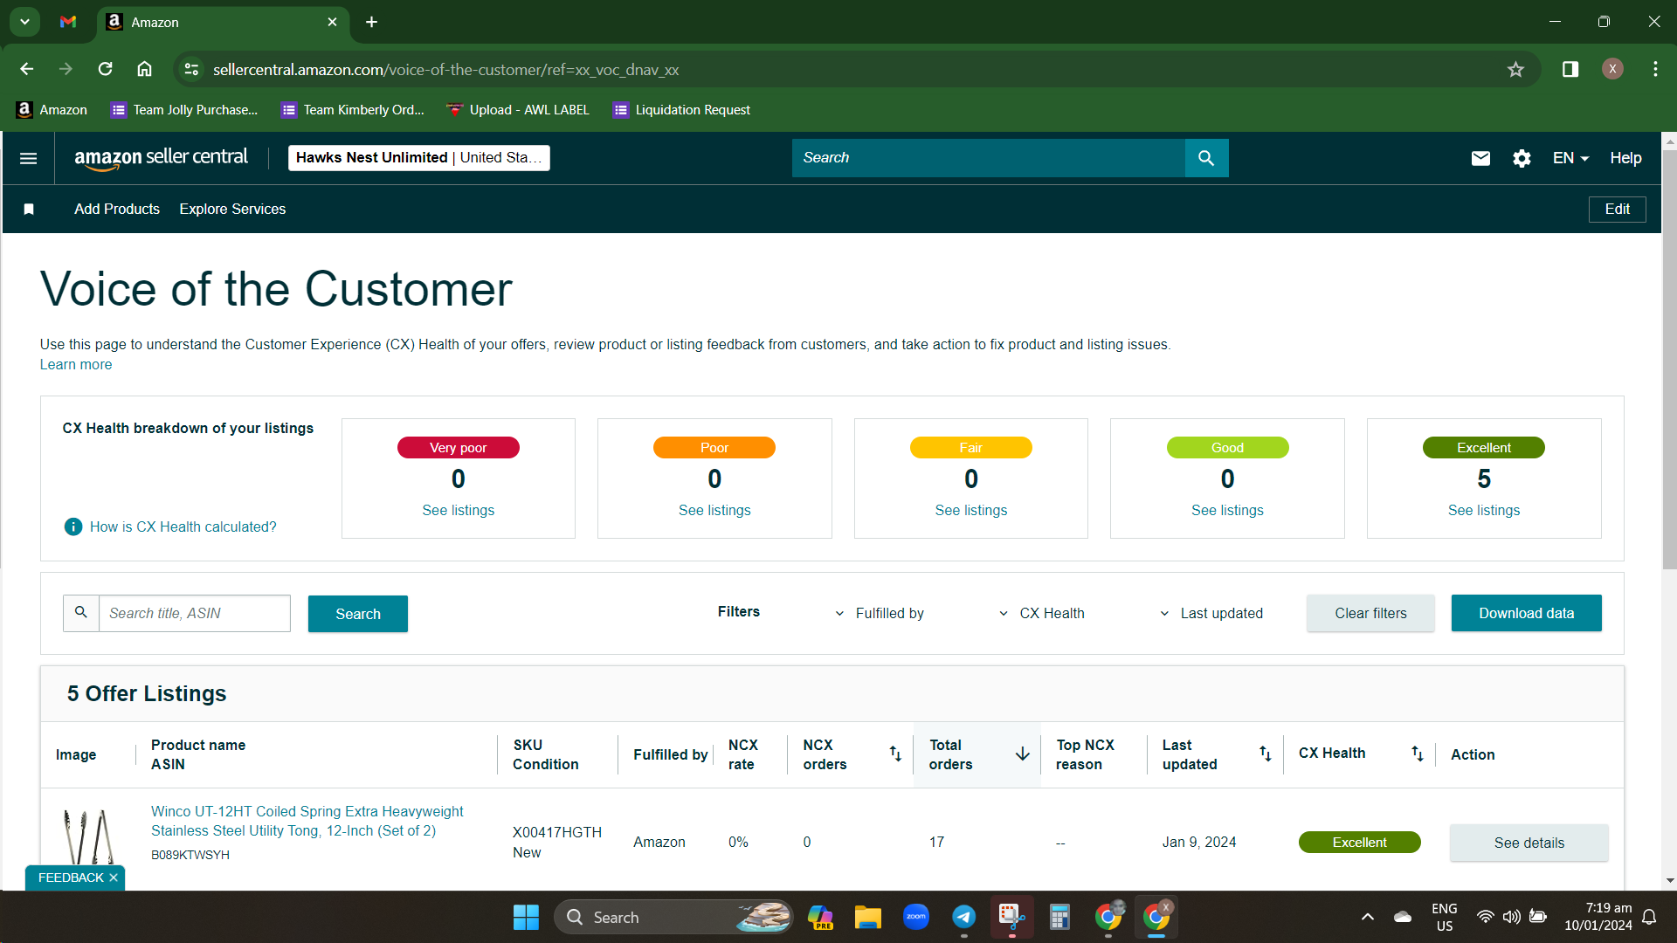Screen dimensions: 1677x943
Task: Open File Explorer from taskbar
Action: click(x=867, y=917)
